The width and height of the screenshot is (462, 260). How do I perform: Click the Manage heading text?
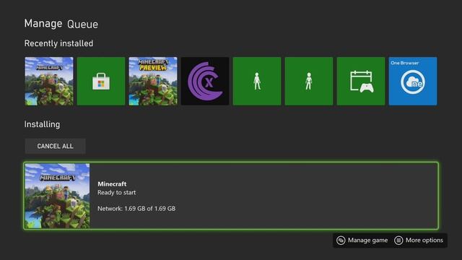coord(43,23)
